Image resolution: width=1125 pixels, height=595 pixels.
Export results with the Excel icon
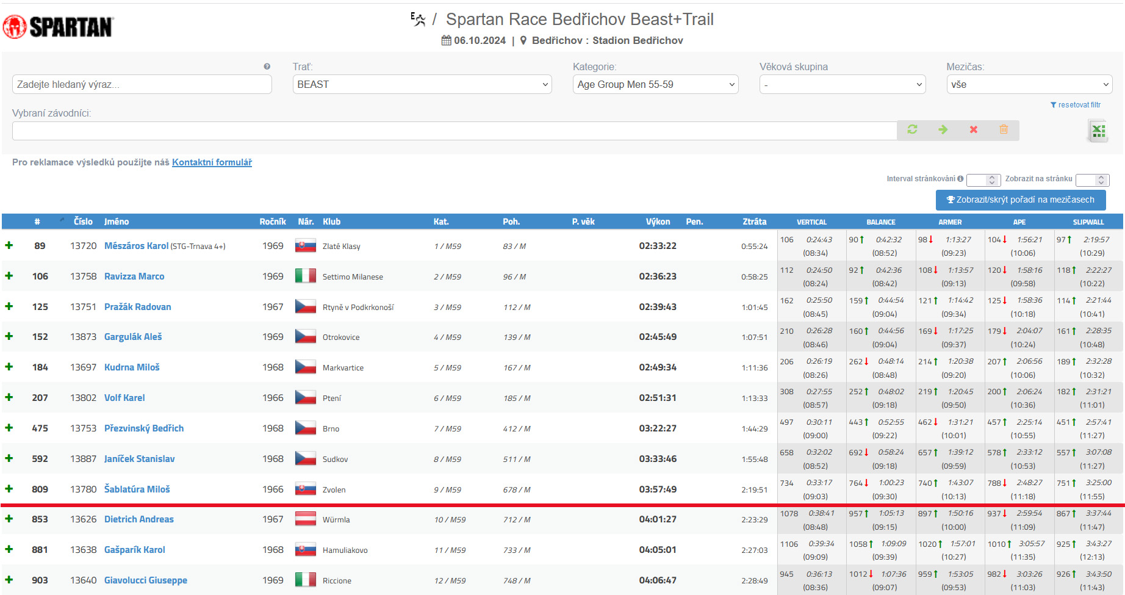(1098, 131)
